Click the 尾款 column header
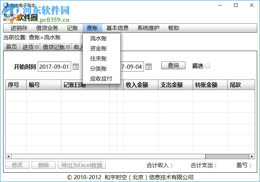 point(241,85)
